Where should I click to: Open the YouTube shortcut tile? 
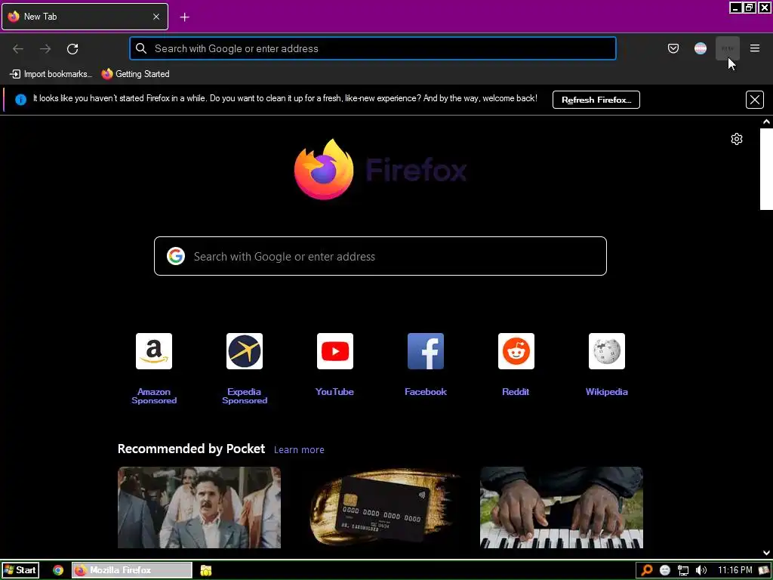334,351
